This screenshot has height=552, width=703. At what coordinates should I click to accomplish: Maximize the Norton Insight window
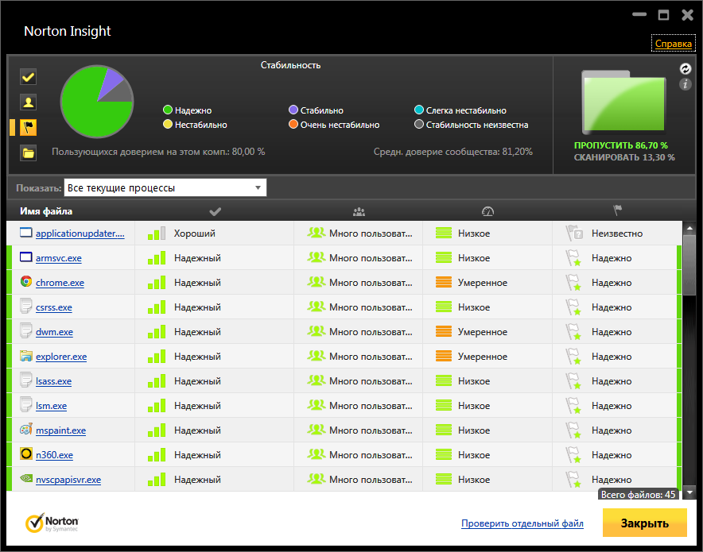coord(663,15)
